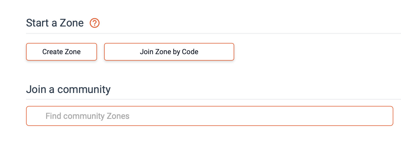401x143 pixels.
Task: Click the Join a community heading
Action: [68, 89]
